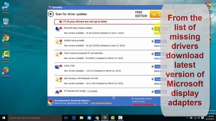Open the green Camtasia taskbar icon
Viewport: 216px width, 121px height.
pos(112,118)
